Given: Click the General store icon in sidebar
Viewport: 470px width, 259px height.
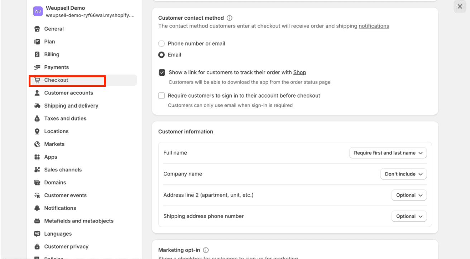Looking at the screenshot, I should (37, 29).
